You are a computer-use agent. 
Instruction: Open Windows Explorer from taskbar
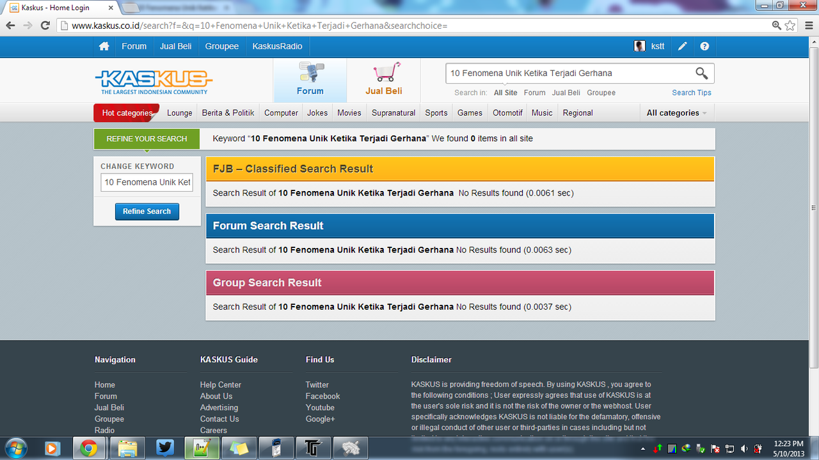(127, 448)
